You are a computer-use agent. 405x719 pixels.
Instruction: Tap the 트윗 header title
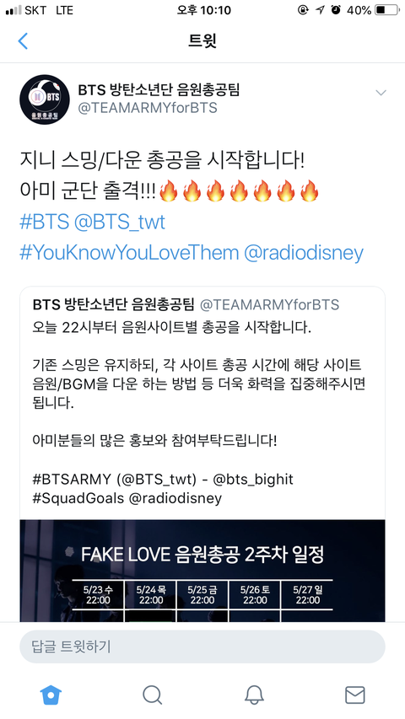click(x=202, y=40)
